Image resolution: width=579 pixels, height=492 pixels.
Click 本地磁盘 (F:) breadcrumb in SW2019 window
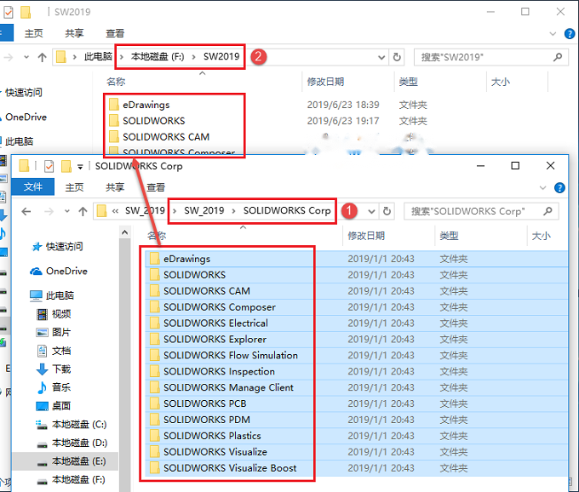pos(158,56)
